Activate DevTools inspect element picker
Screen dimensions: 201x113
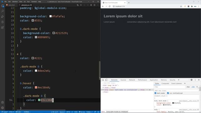103,80
